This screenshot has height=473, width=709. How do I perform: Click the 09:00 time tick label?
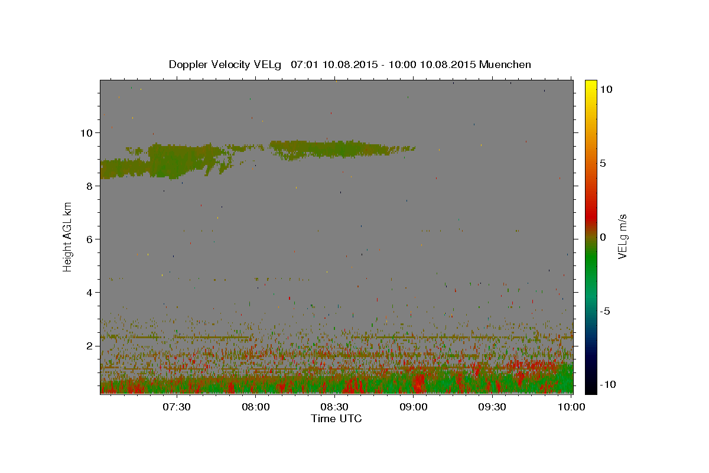tap(414, 407)
